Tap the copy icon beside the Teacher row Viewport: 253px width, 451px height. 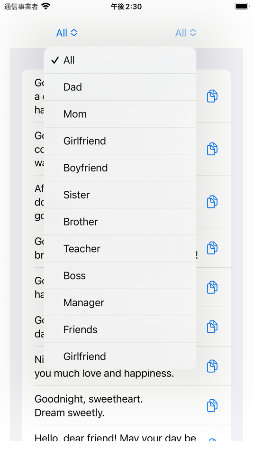(212, 248)
